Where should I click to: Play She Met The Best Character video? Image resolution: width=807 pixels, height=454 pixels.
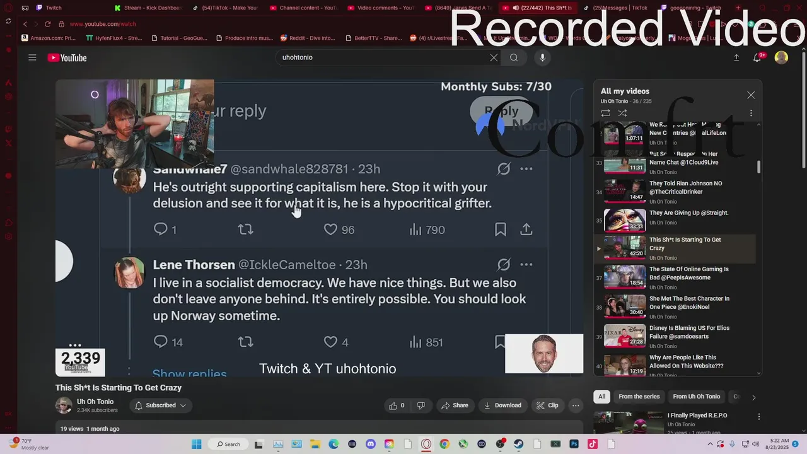pos(675,307)
